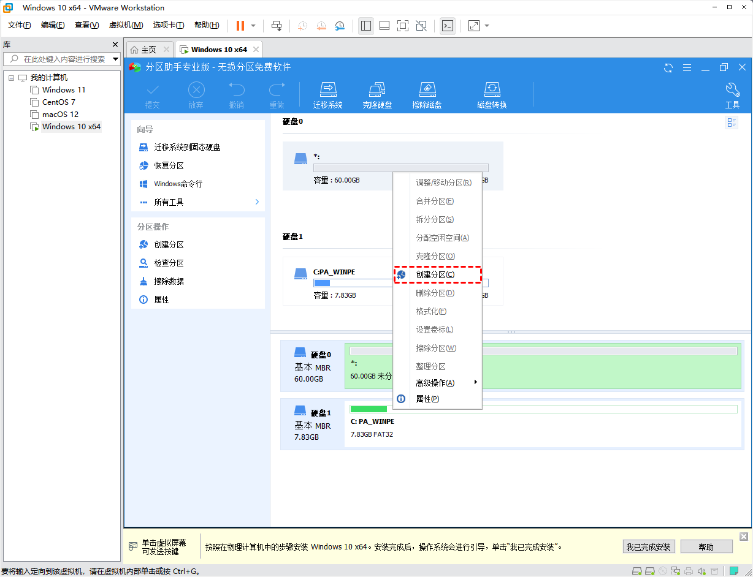Open the 文件(F) menu
This screenshot has height=577, width=753.
tap(20, 25)
